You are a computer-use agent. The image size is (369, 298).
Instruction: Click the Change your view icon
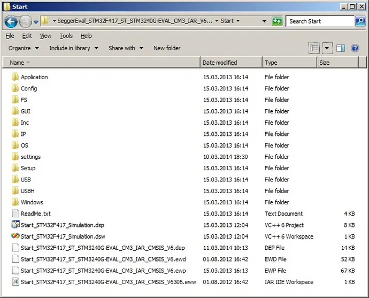(314, 48)
